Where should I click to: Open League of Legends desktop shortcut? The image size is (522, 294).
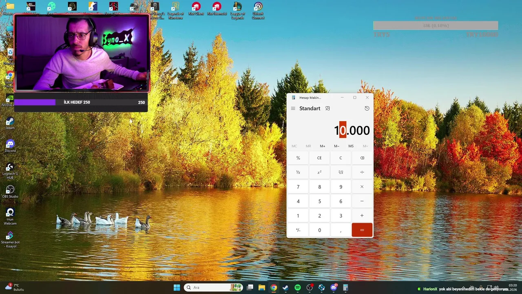[237, 11]
